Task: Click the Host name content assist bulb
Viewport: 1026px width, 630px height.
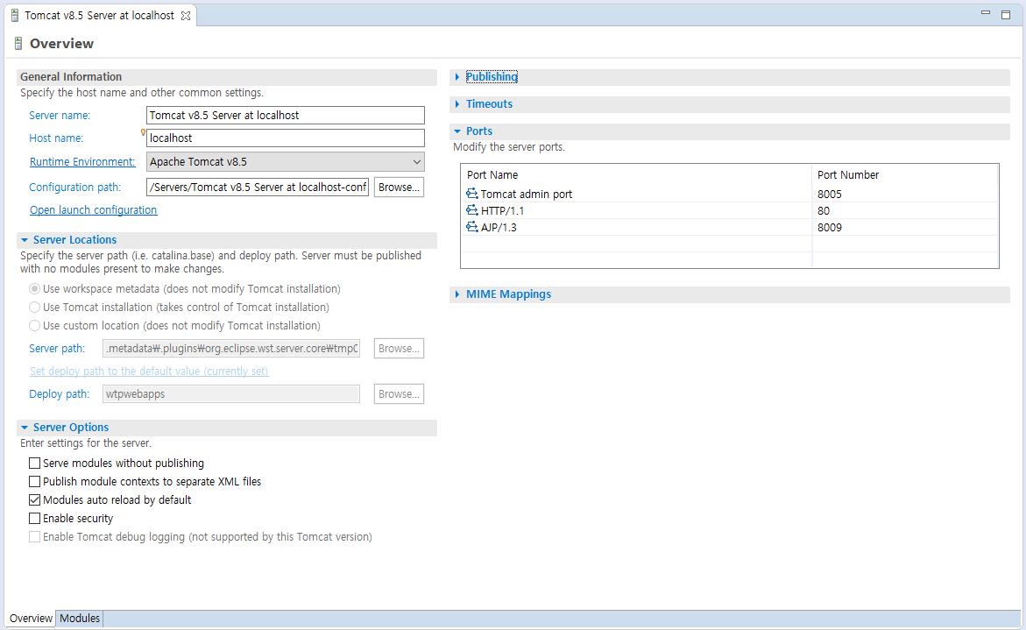Action: point(144,132)
